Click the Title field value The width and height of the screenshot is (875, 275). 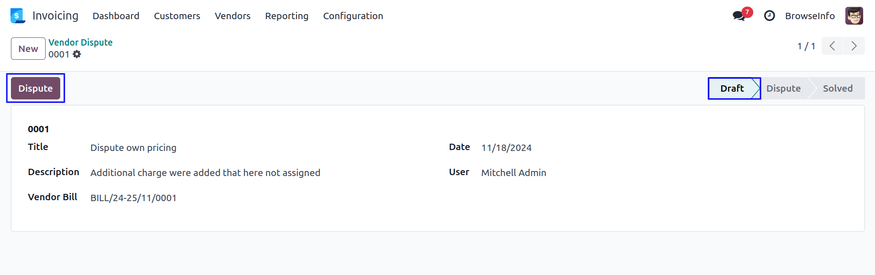[133, 148]
